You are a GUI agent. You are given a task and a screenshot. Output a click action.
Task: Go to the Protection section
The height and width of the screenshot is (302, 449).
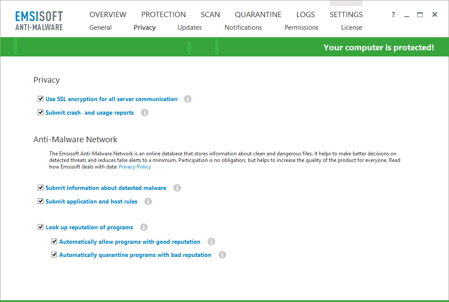tap(164, 14)
